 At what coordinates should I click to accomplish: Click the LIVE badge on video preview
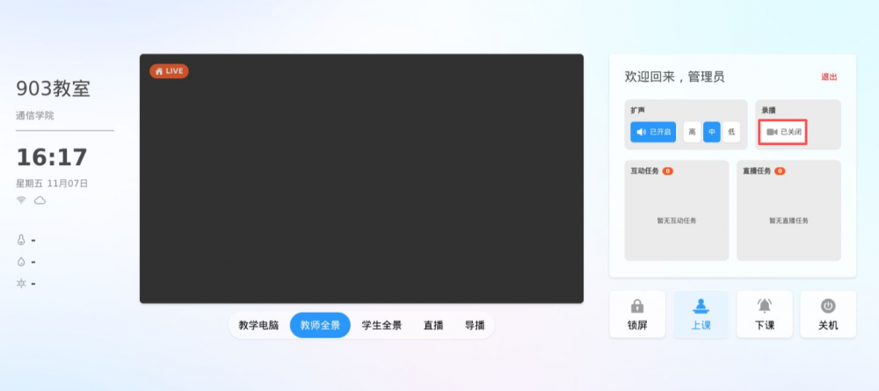169,71
